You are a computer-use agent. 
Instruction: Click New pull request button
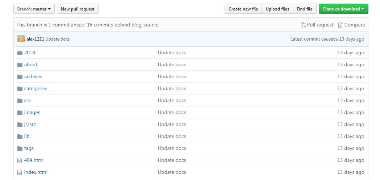[78, 9]
